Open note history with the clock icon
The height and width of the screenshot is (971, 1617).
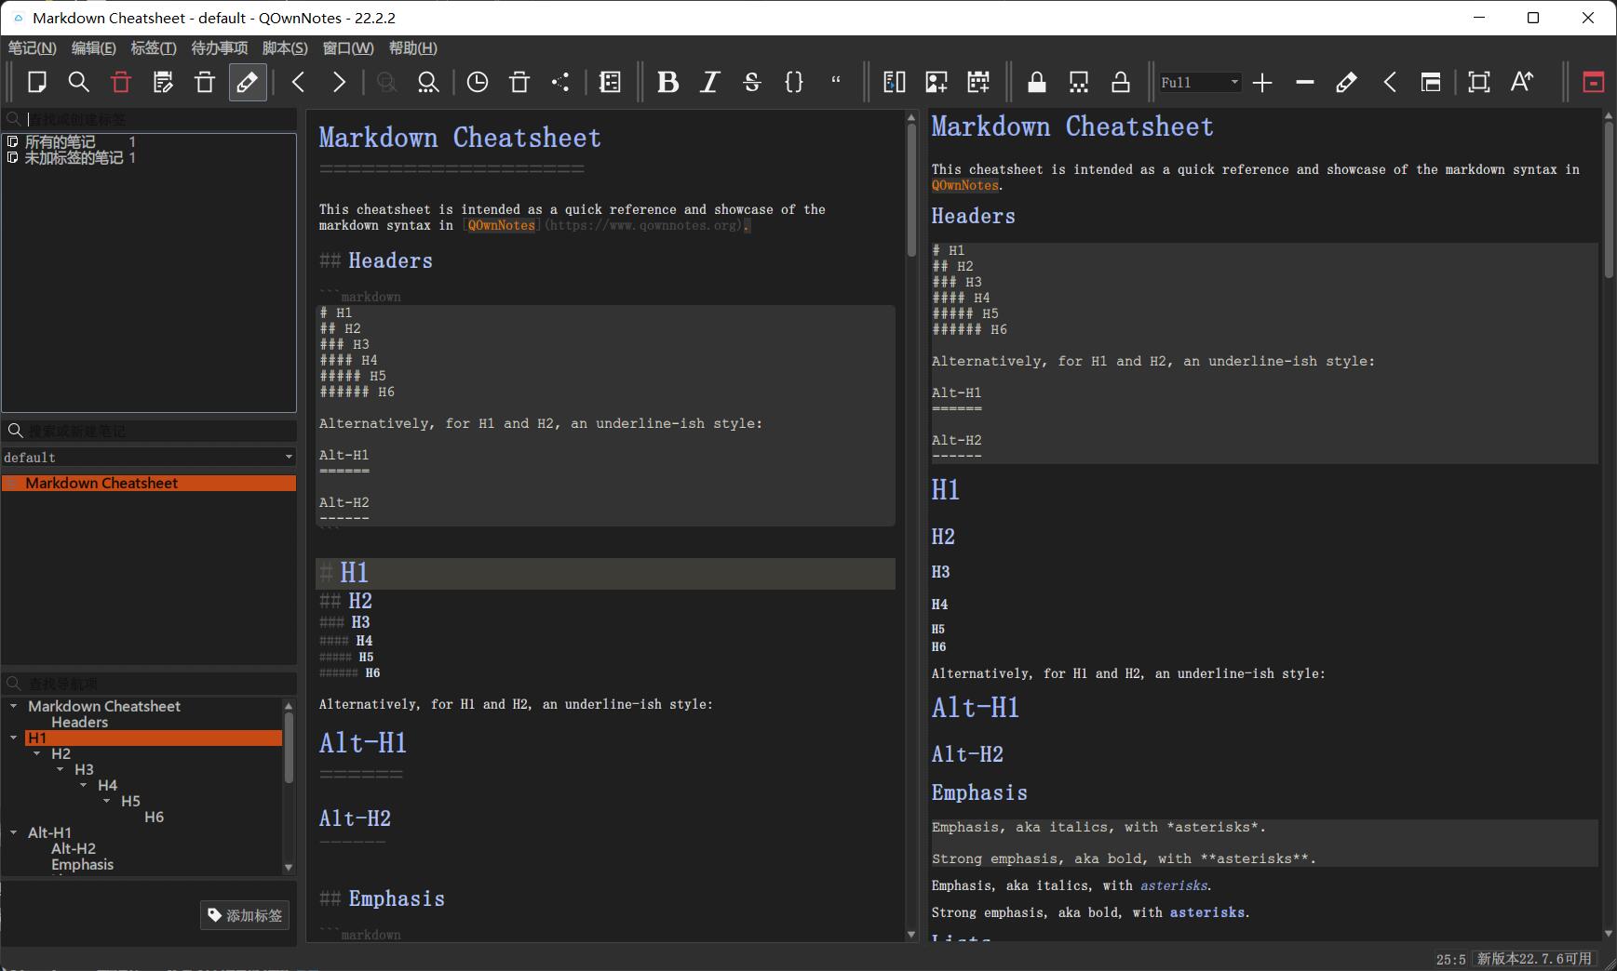pos(478,82)
